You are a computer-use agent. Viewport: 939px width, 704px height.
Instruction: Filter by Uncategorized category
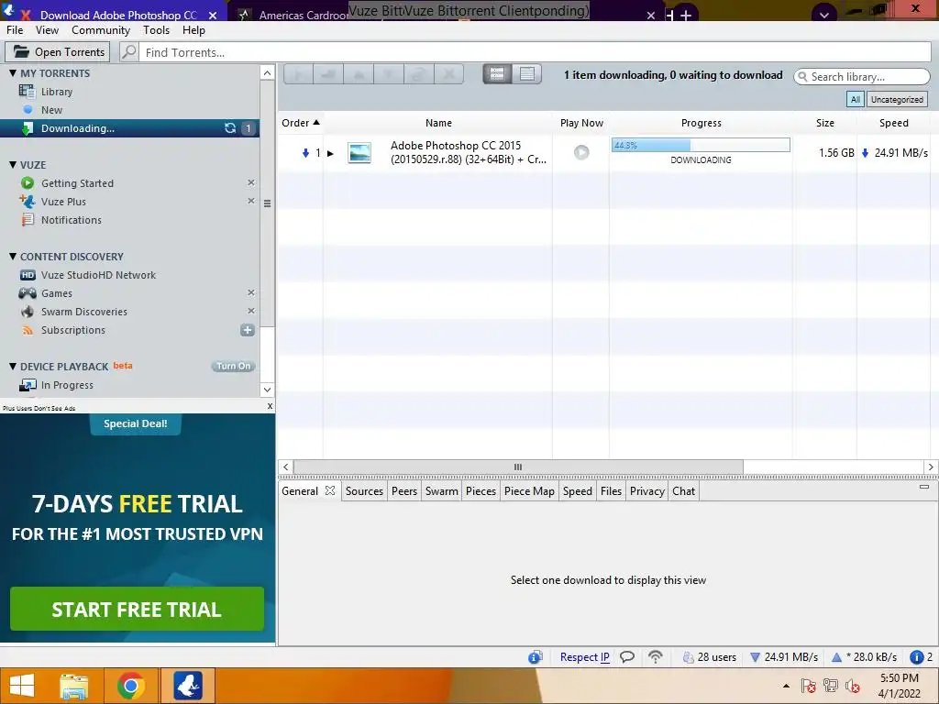[x=897, y=99]
